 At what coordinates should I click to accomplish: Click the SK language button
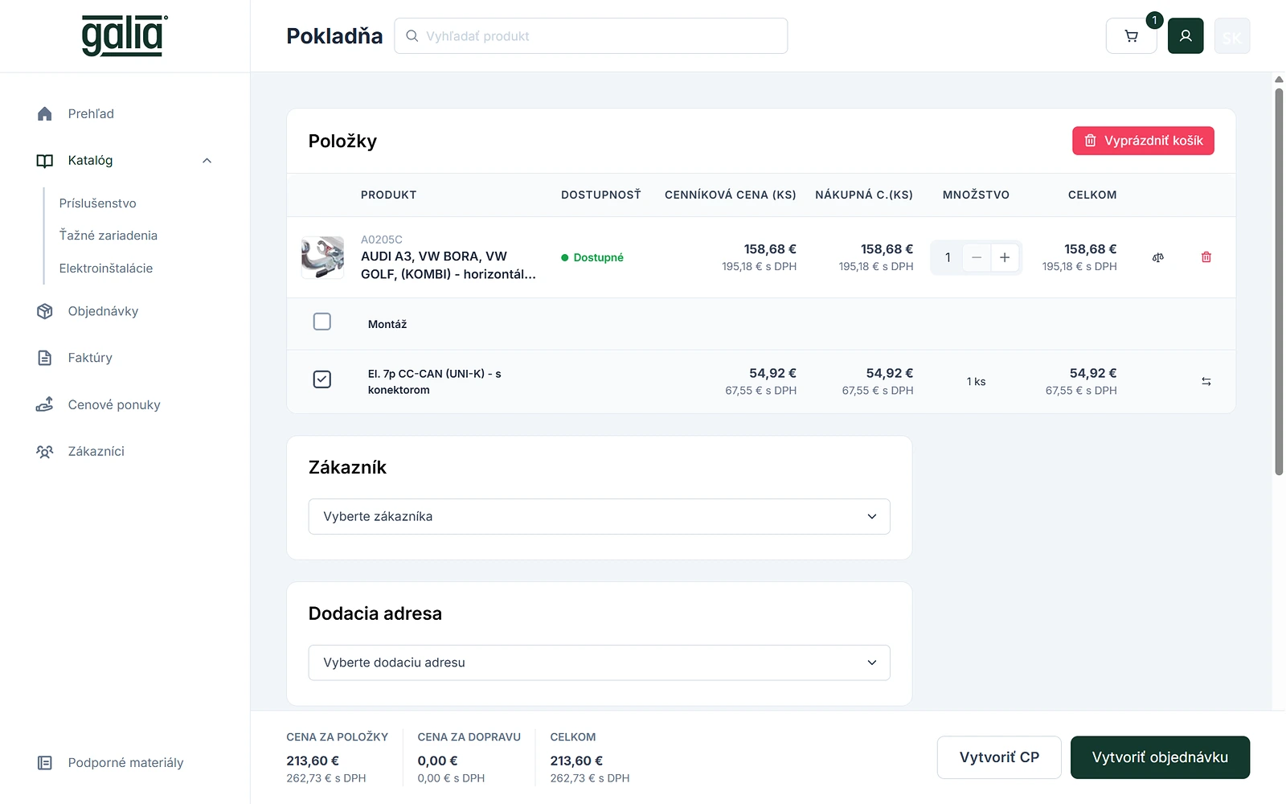pos(1232,36)
